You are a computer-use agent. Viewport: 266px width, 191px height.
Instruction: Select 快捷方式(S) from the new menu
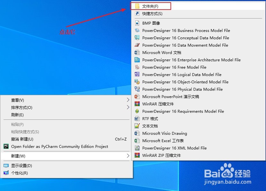pos(198,14)
